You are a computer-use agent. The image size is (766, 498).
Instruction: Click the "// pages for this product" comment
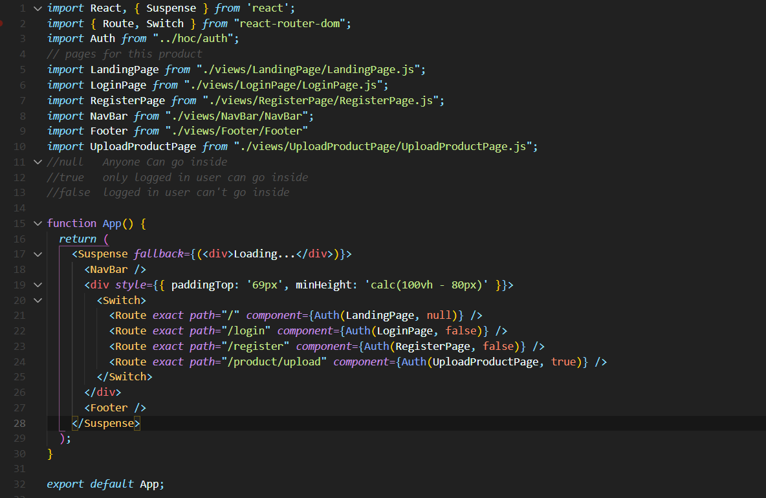[x=125, y=54]
